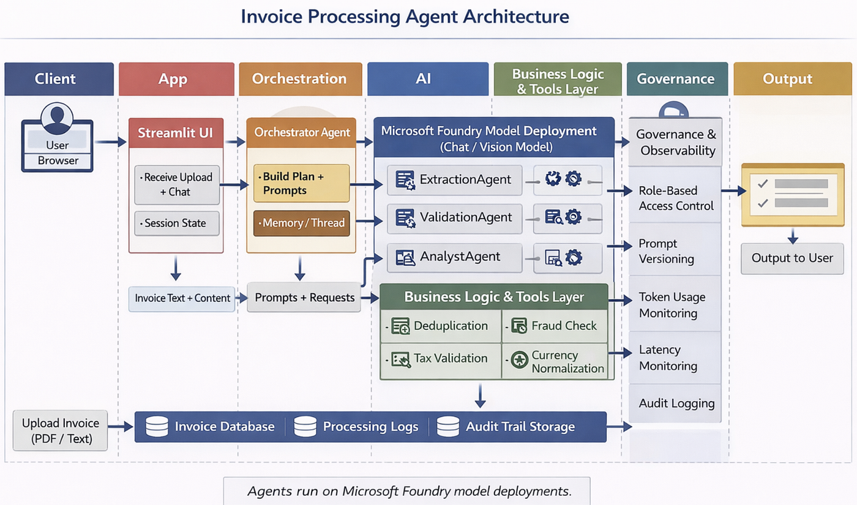
Task: Click the AnalystAgent chart icon
Action: coord(405,258)
